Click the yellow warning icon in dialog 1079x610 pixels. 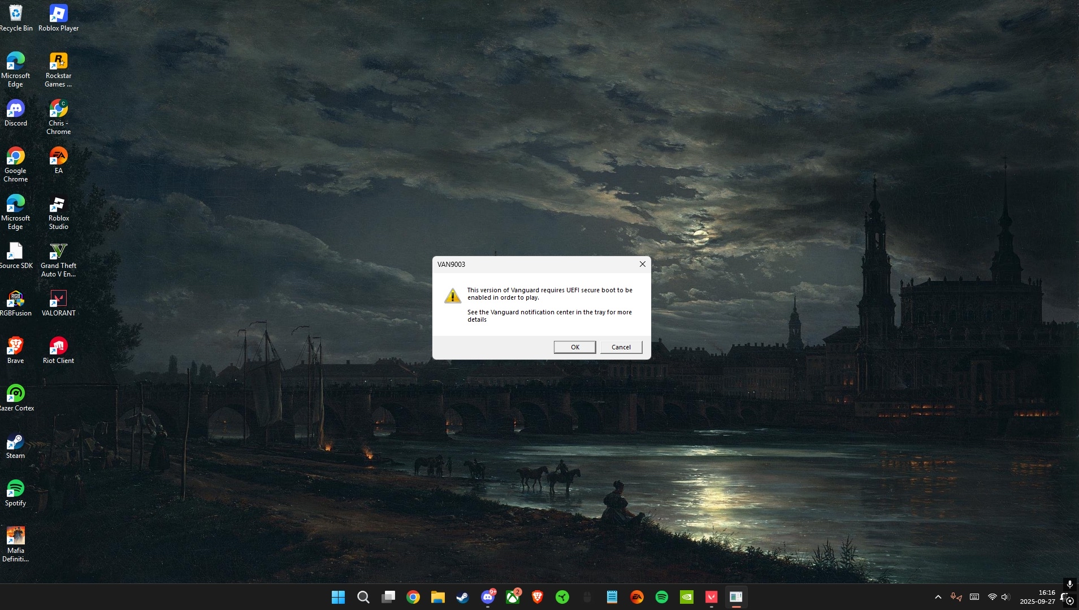tap(453, 296)
